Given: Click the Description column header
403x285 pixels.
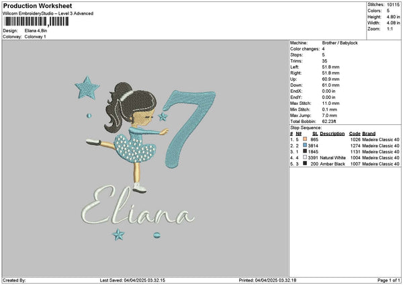Looking at the screenshot, I should pyautogui.click(x=332, y=134).
